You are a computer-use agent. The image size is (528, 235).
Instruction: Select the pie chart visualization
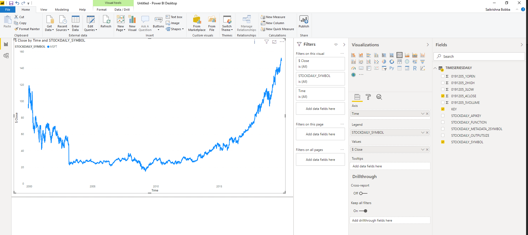384,62
